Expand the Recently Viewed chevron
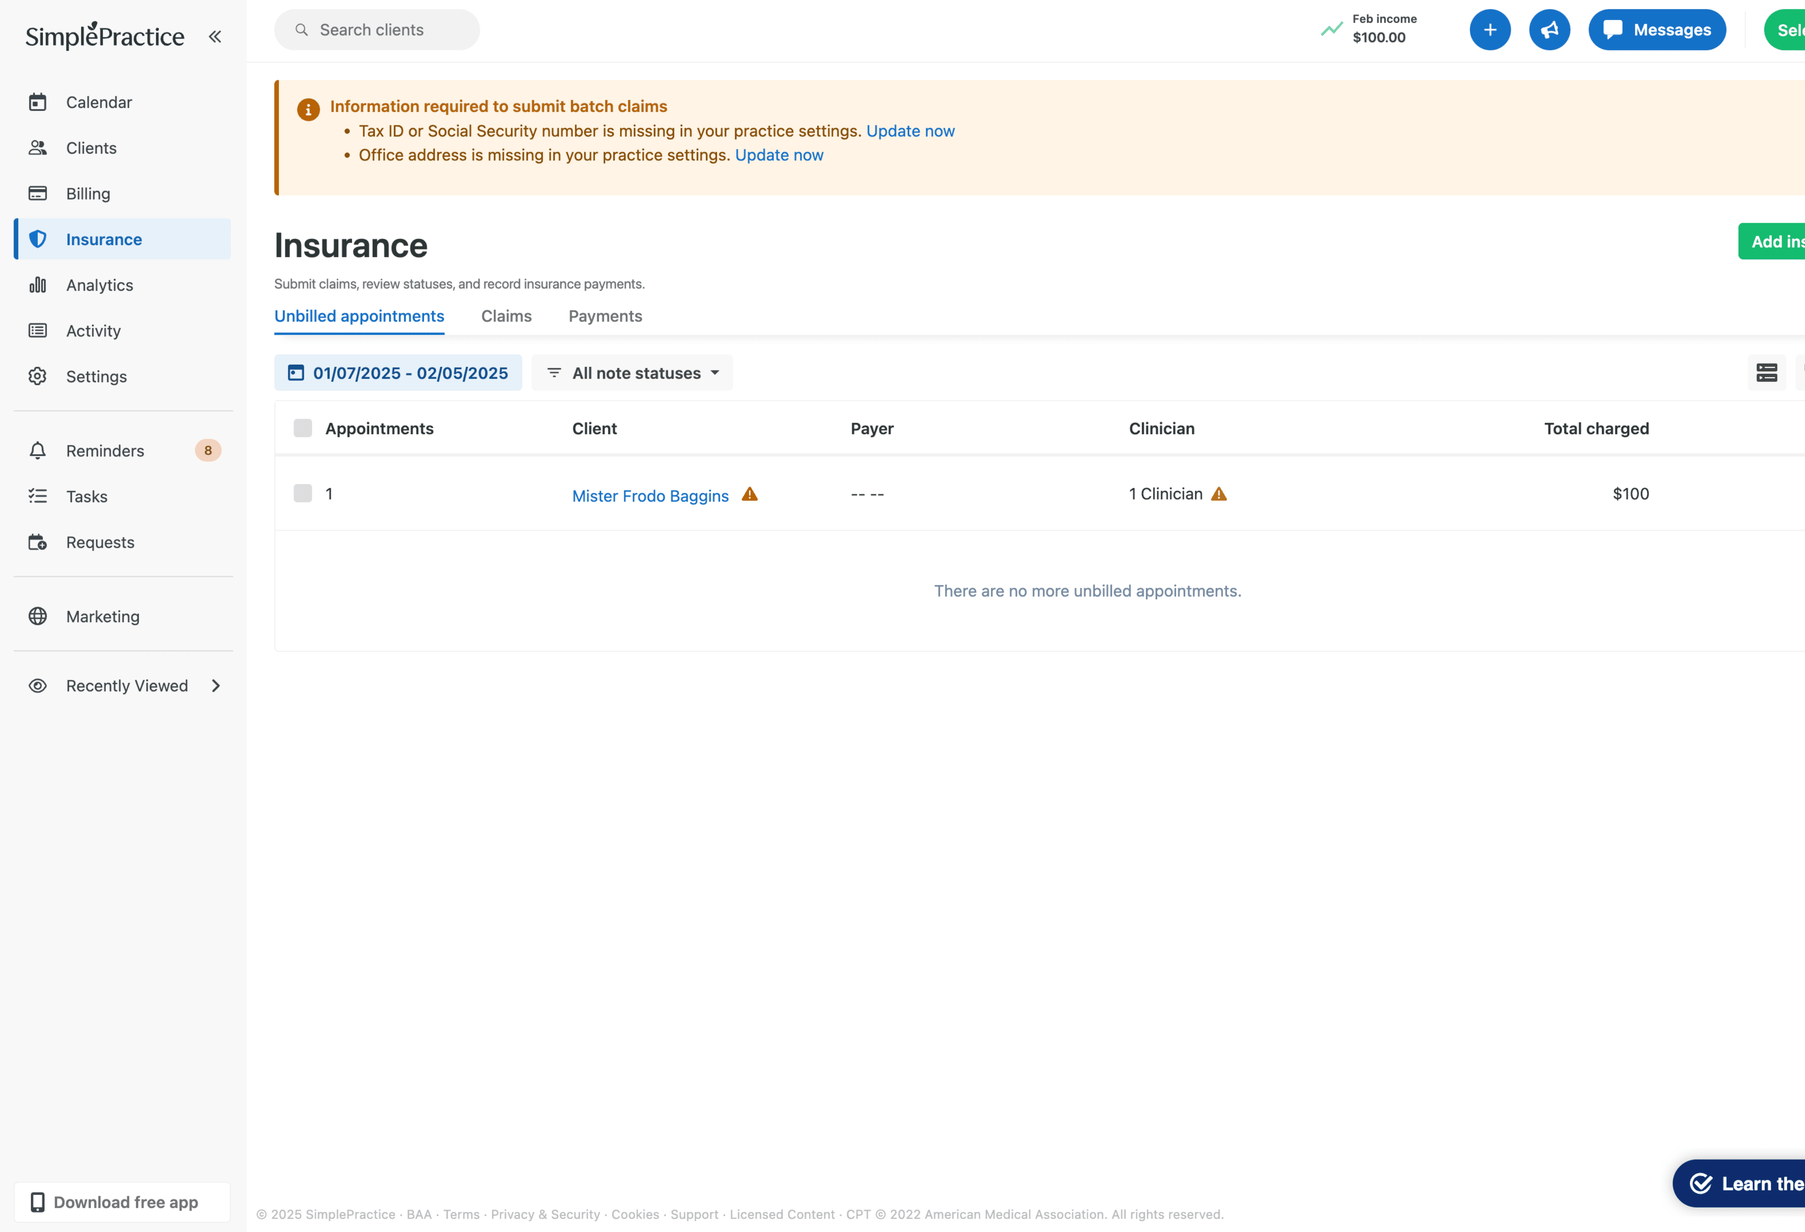This screenshot has width=1805, height=1232. coord(215,685)
